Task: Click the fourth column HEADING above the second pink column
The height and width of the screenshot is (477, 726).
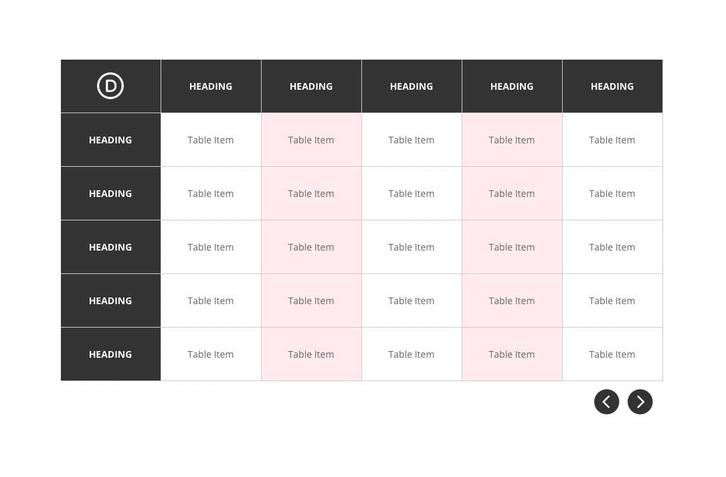Action: pyautogui.click(x=512, y=86)
